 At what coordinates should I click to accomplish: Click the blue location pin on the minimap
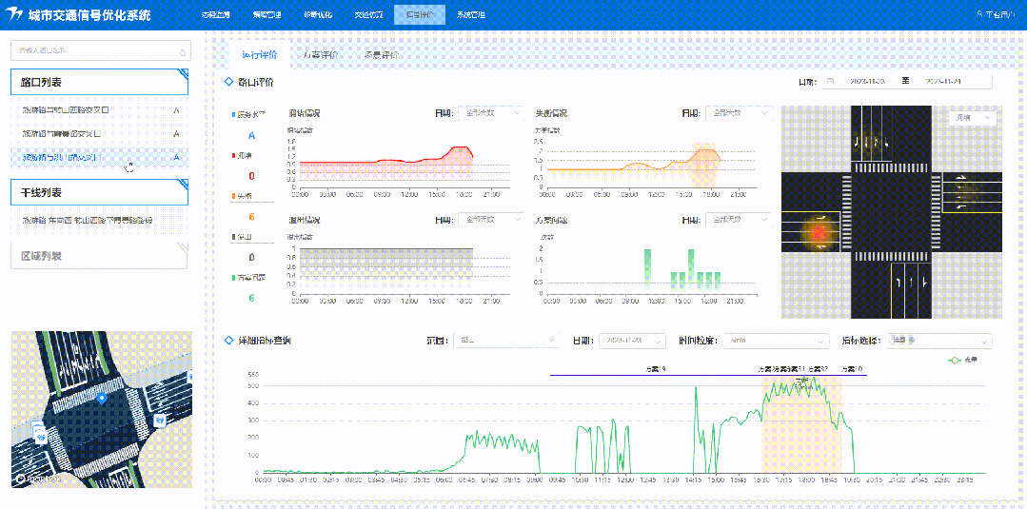pos(100,398)
